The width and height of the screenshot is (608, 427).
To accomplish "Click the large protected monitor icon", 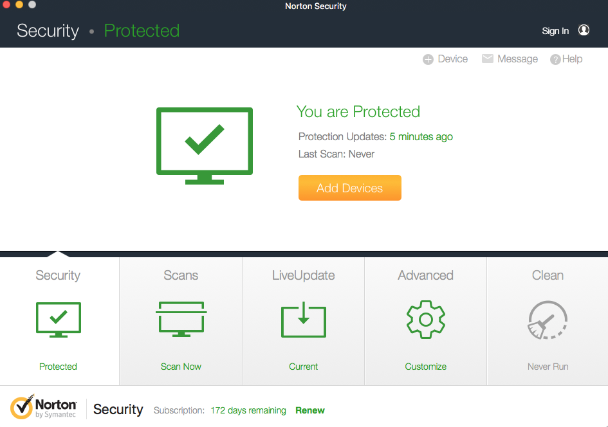I will click(205, 145).
